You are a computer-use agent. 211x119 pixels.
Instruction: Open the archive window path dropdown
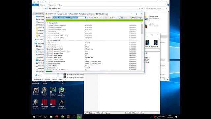(159, 50)
